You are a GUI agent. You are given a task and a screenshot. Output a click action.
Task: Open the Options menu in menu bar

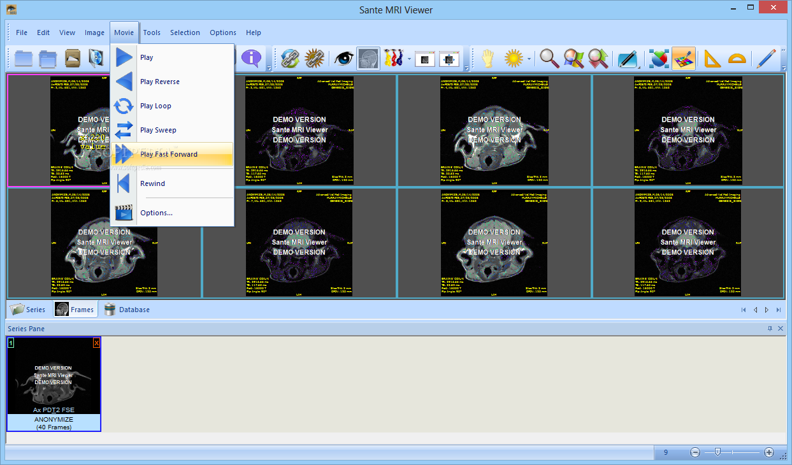coord(223,32)
